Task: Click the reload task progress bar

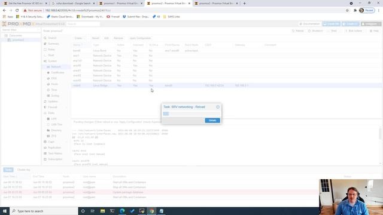Action: click(x=191, y=114)
